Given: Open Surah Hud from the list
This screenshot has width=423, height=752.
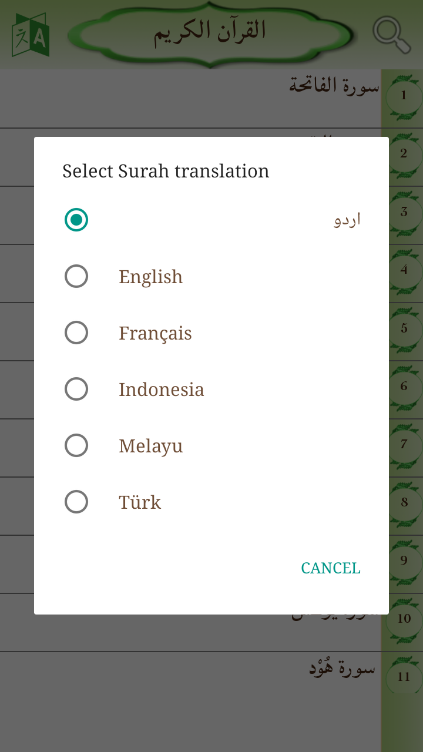Looking at the screenshot, I should 342,670.
